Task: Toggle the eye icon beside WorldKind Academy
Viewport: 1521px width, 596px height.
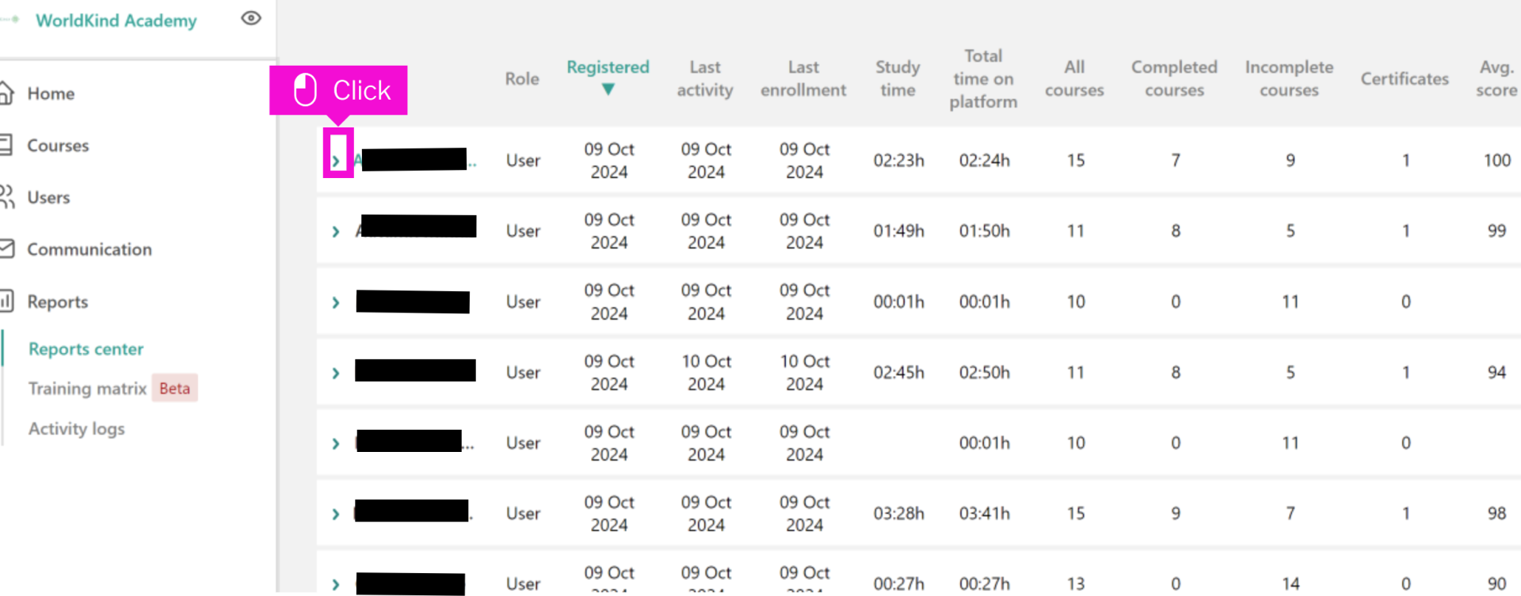Action: [x=251, y=18]
